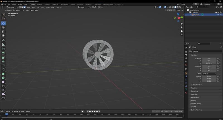Viewport: 223px width, 120px height.
Task: Choose the Extrude Region tool
Action: [3, 53]
